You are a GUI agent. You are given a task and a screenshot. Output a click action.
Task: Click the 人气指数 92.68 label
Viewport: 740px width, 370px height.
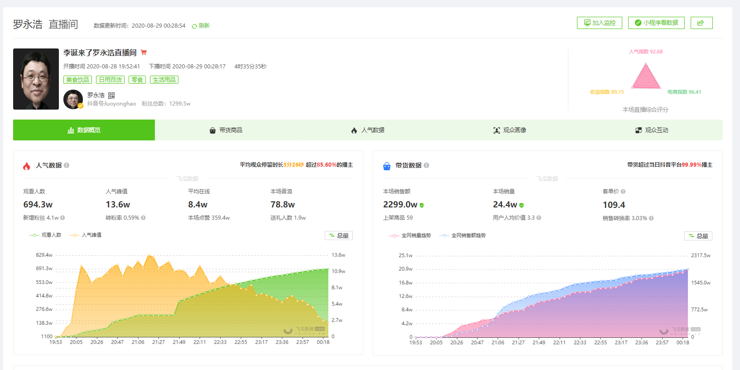[646, 52]
